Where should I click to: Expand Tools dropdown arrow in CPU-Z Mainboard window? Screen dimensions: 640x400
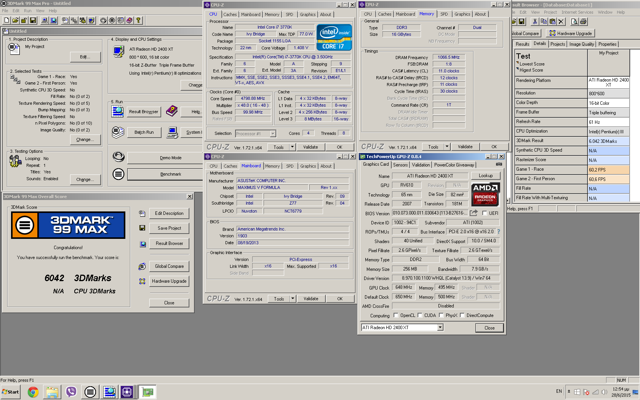coord(293,299)
